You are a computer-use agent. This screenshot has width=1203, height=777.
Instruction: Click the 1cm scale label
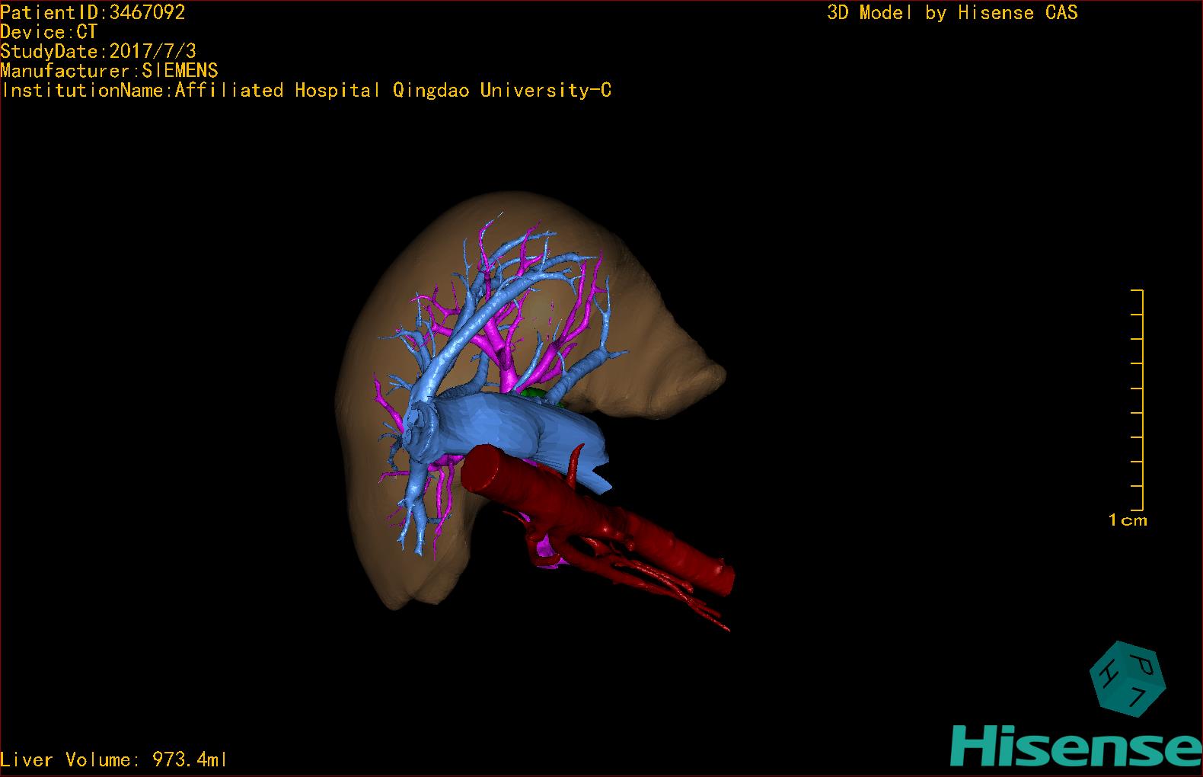[x=1128, y=520]
